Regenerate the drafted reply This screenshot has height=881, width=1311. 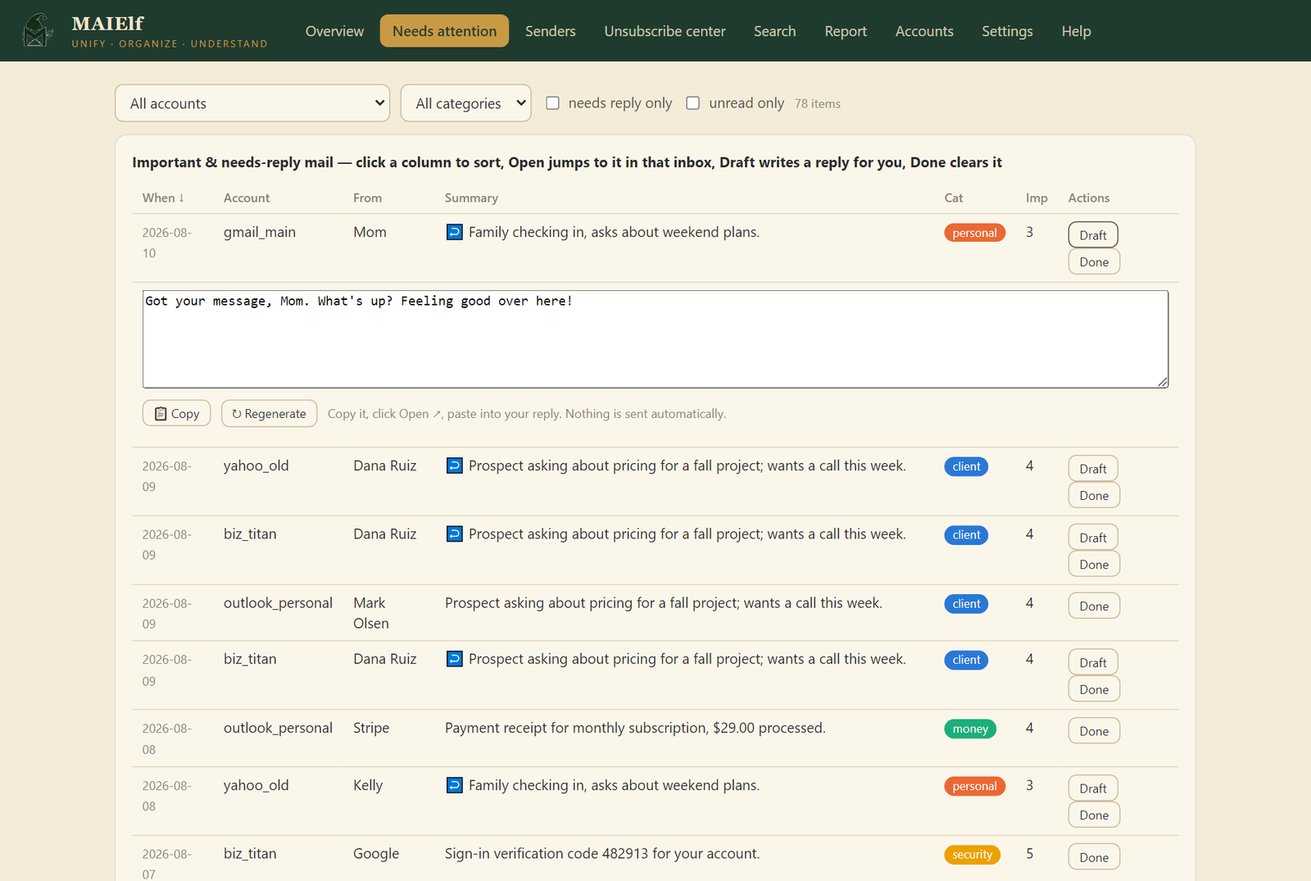(269, 413)
